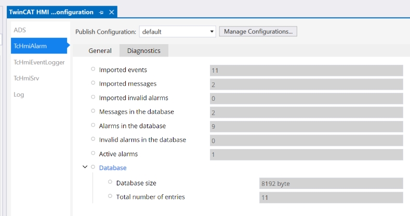Click the Invalid alarms in the database label

[x=142, y=140]
